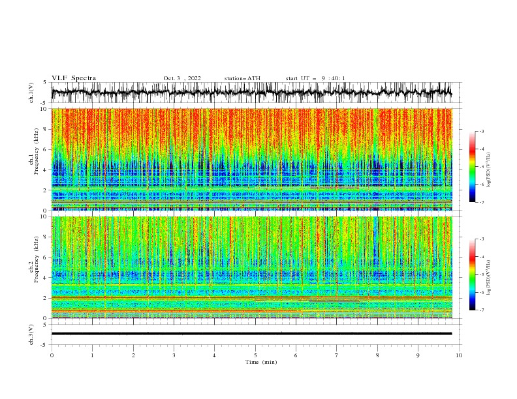
Task: Click the ch.2 spectrogram color bar
Action: pos(473,274)
